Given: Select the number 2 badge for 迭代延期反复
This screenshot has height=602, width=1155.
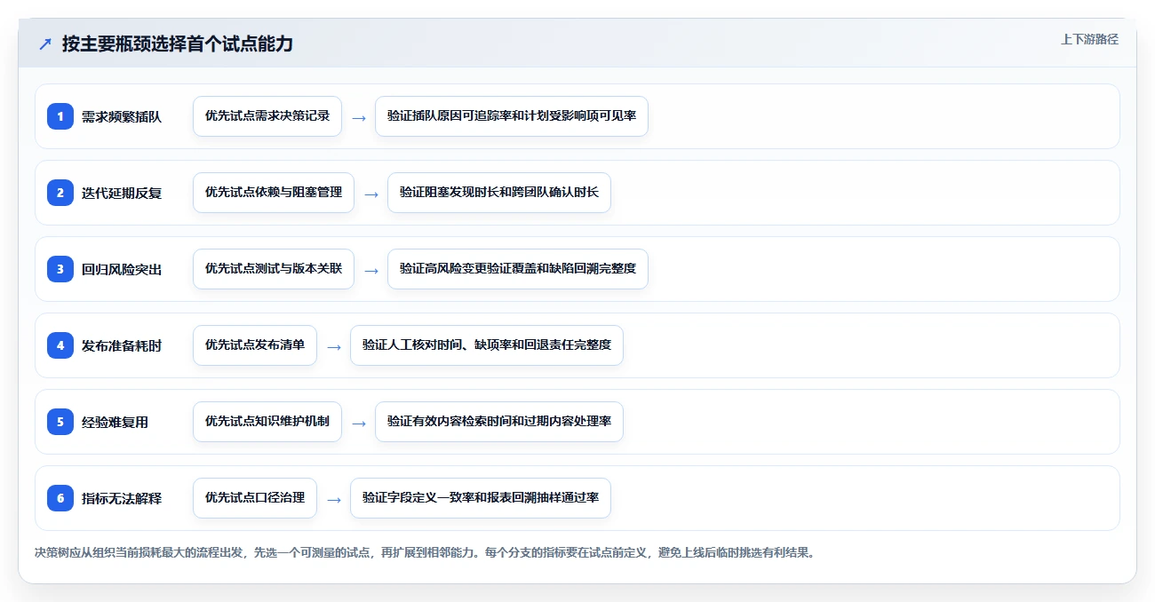Looking at the screenshot, I should 60,193.
